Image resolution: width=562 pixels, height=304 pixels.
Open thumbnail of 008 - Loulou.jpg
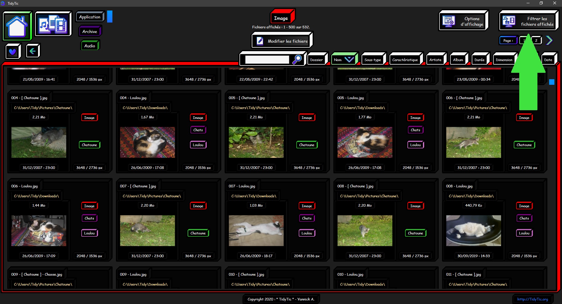point(474,231)
